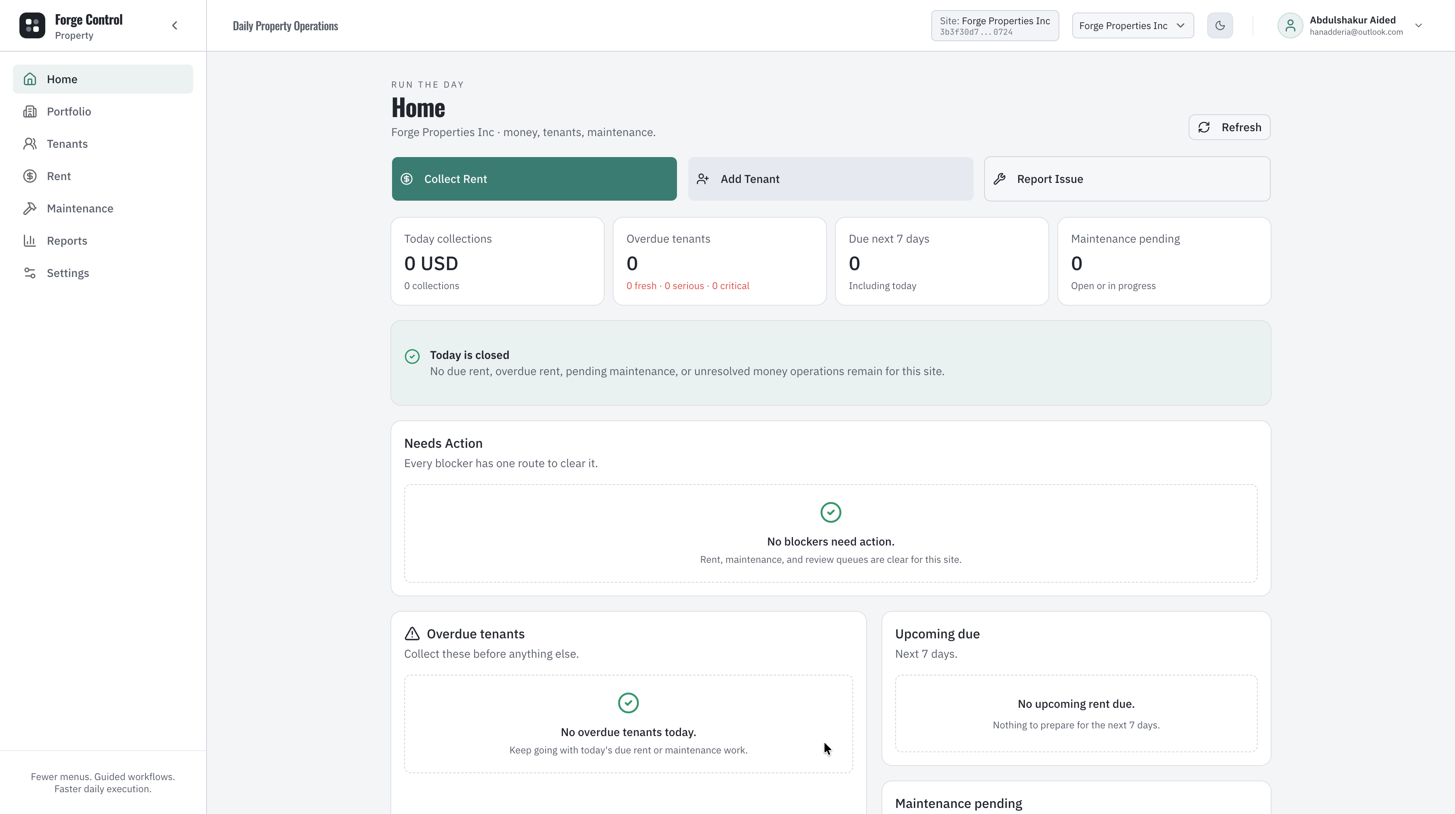Click 'No upcoming rent due.' text
Viewport: 1455px width, 814px height.
[x=1076, y=705]
